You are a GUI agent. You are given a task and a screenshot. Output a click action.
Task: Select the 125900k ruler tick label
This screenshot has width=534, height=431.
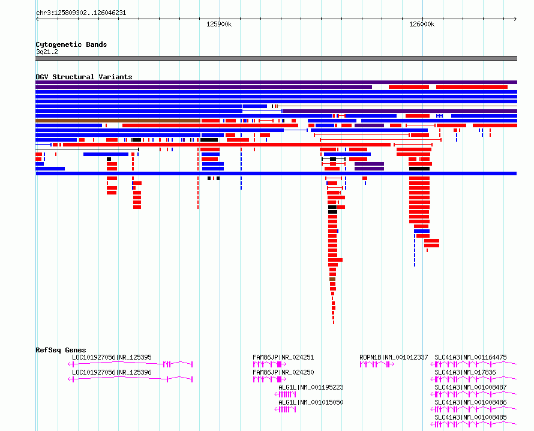[x=219, y=24]
